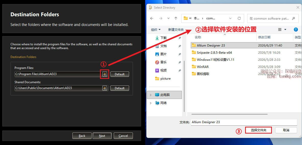Unpin 下载 via its pin icon

(180, 38)
